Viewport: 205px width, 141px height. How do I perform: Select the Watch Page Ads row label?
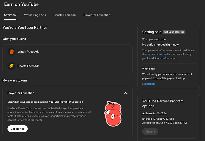[x=29, y=52]
